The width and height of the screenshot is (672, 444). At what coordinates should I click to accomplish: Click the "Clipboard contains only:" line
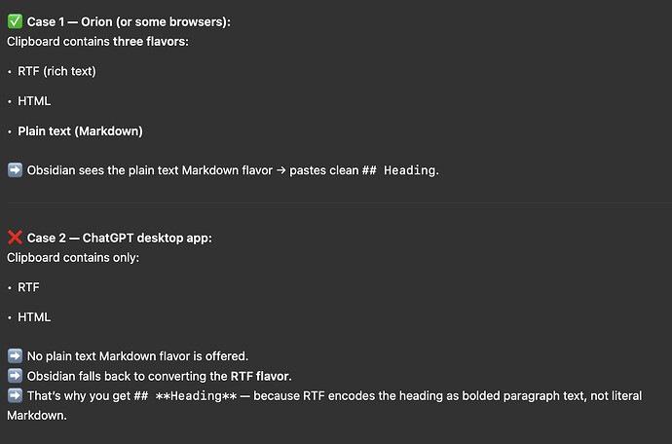coord(73,257)
